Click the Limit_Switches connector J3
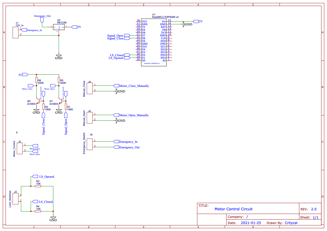 tap(15, 199)
